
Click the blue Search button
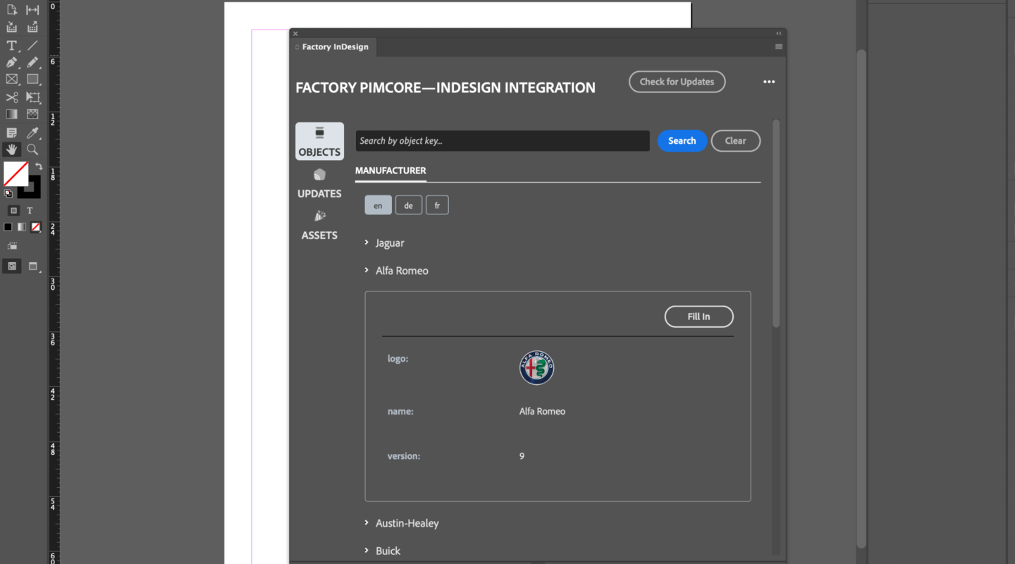(x=682, y=141)
